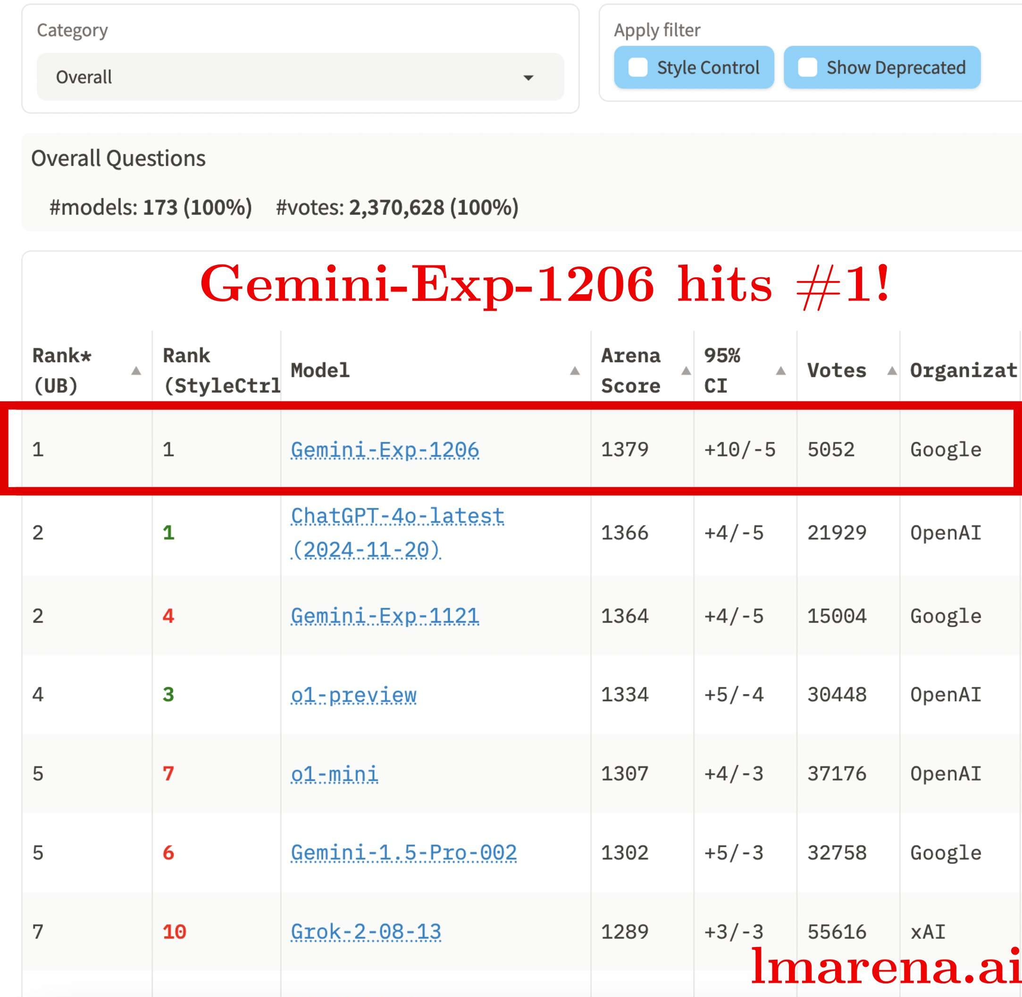Image resolution: width=1022 pixels, height=997 pixels.
Task: Open the o1-preview model link
Action: click(353, 695)
